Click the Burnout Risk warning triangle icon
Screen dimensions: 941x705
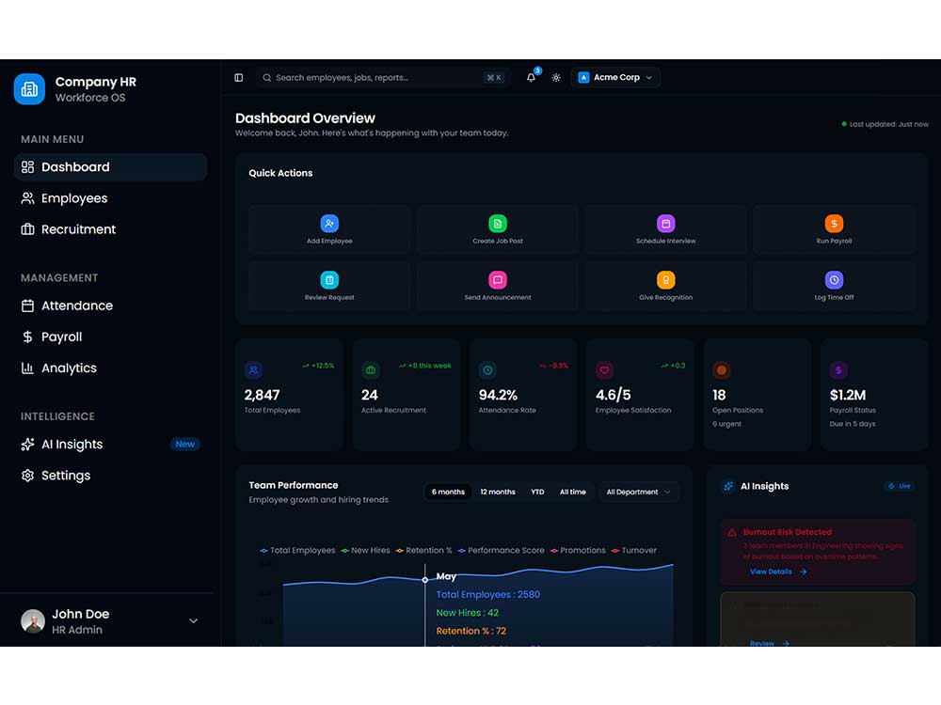pos(732,532)
